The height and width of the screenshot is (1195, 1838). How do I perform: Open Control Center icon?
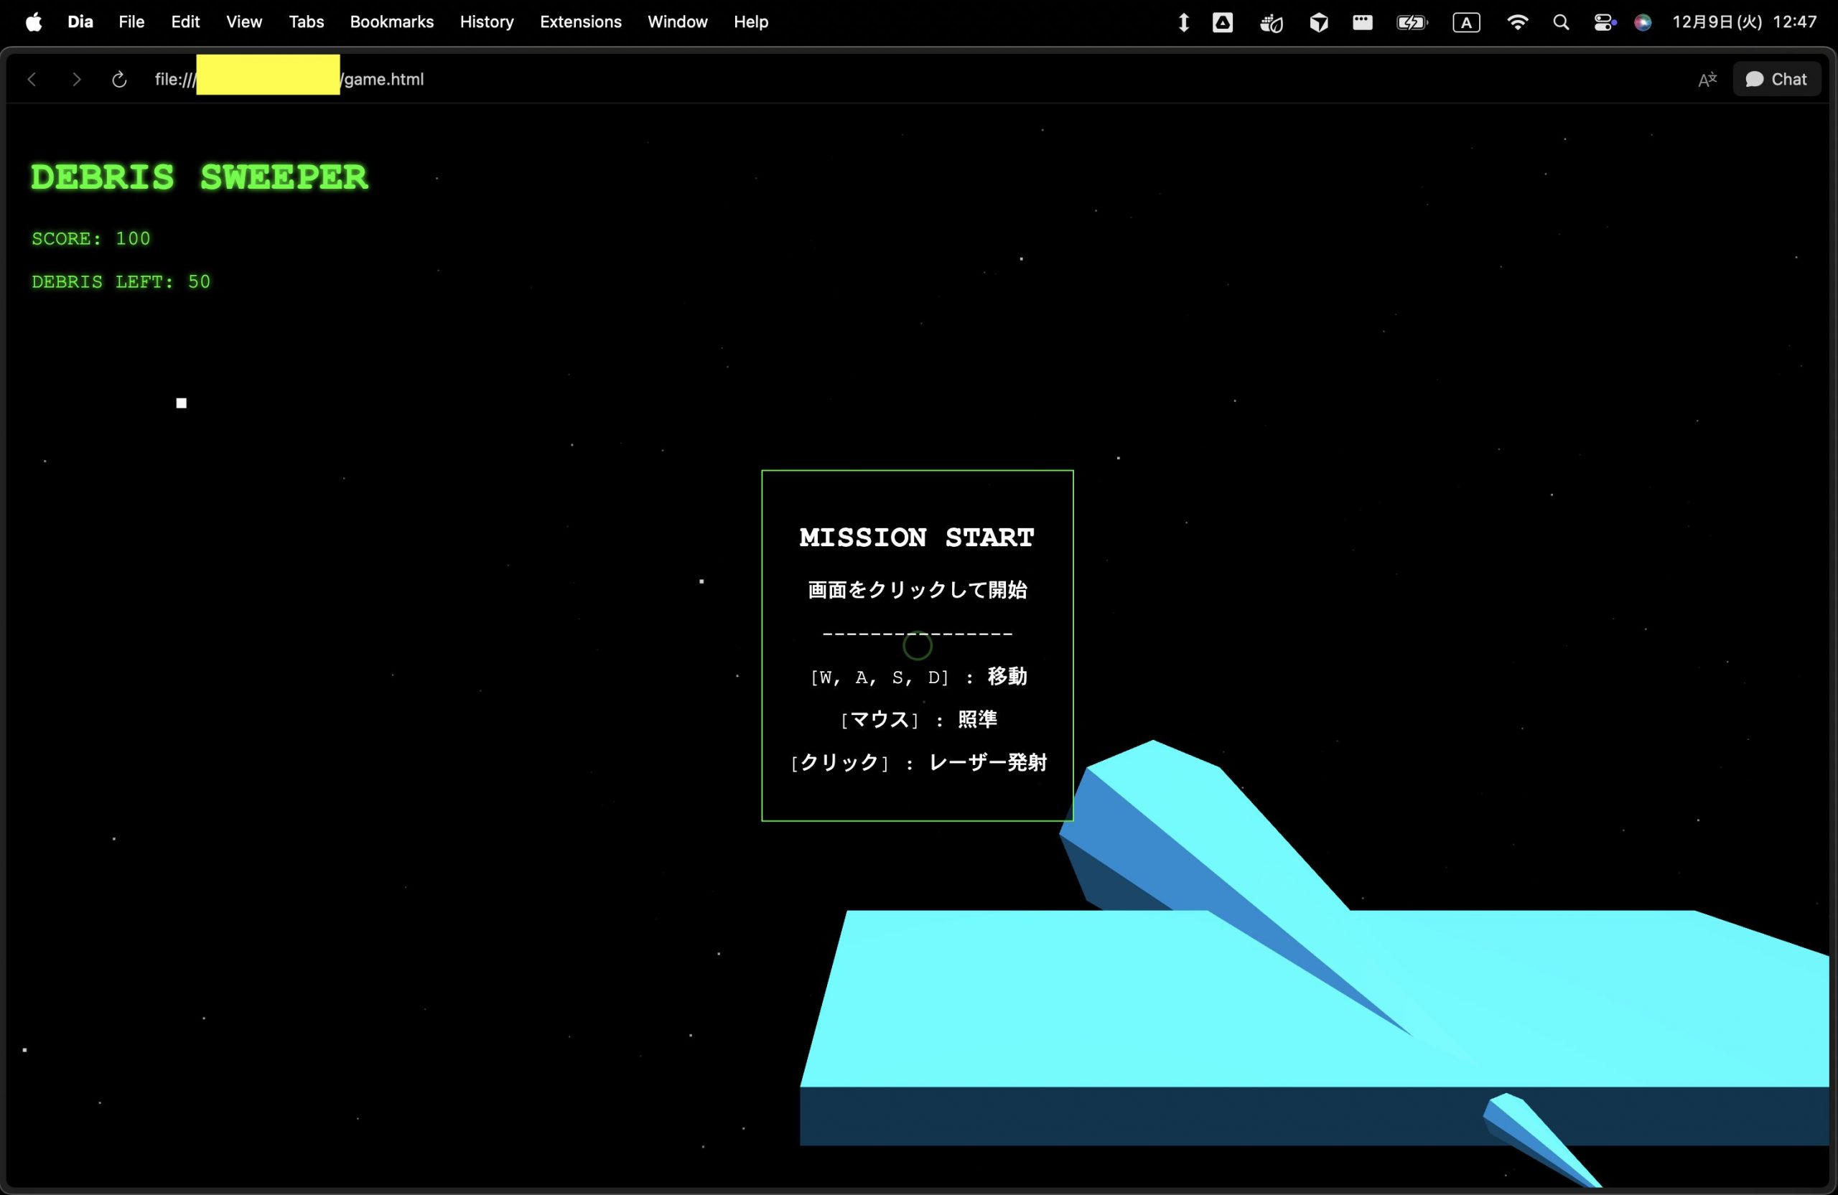pos(1604,22)
